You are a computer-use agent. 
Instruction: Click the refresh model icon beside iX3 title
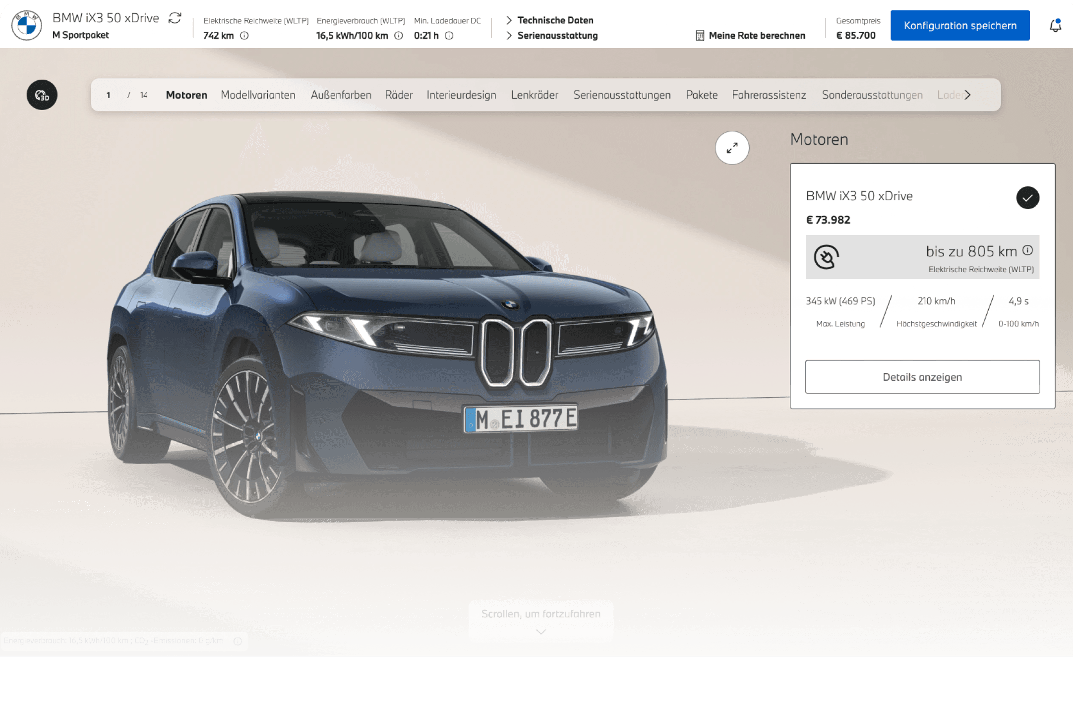[175, 18]
